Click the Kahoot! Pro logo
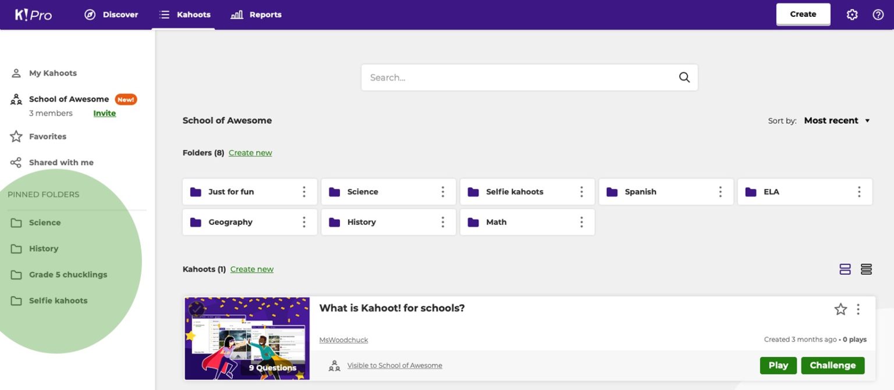The image size is (894, 390). click(x=33, y=15)
